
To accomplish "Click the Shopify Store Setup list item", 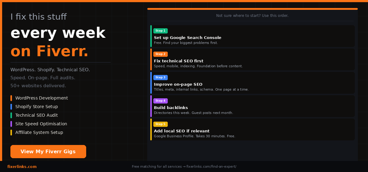I will 36,107.
